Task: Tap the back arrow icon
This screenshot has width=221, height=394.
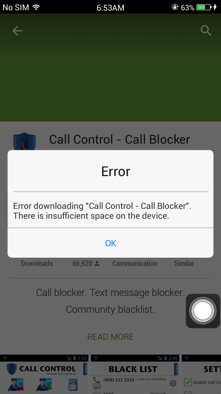Action: 17,31
